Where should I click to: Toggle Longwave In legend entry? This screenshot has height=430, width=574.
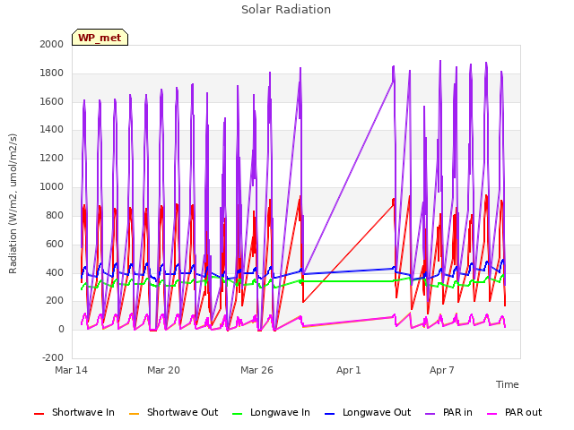pos(271,412)
